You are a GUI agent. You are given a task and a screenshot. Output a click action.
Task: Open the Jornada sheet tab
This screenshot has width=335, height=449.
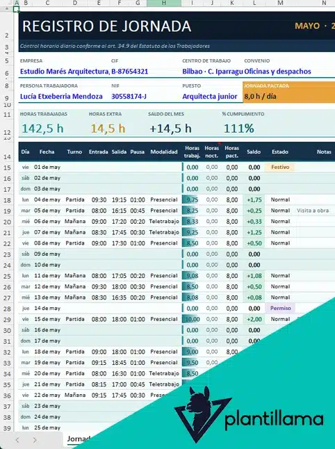79,439
